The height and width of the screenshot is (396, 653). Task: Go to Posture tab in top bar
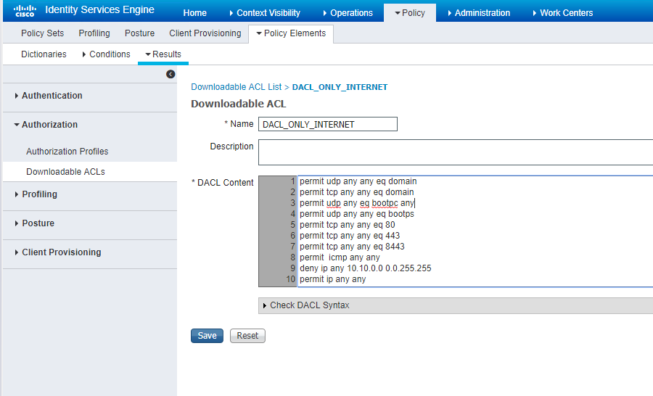[x=139, y=33]
